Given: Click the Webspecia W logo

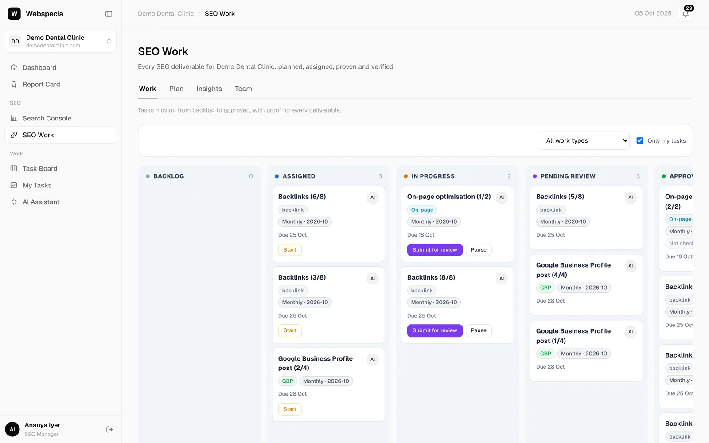Looking at the screenshot, I should [x=14, y=14].
